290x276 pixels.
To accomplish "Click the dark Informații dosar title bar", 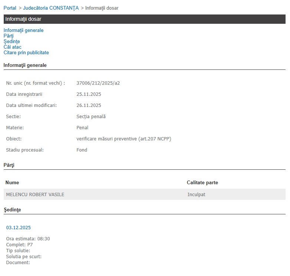I will (x=144, y=19).
